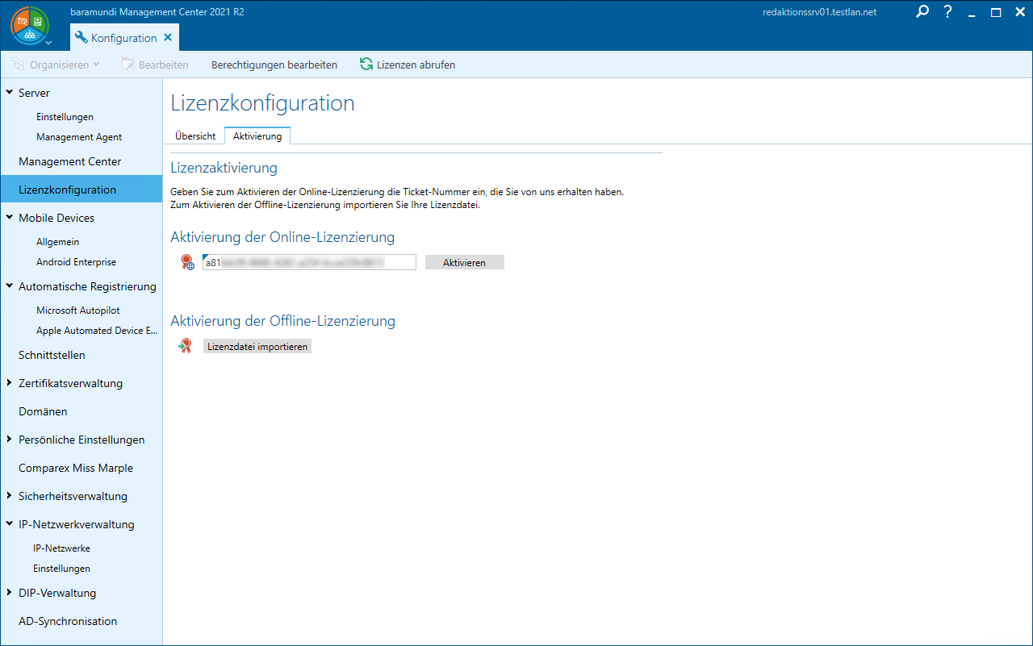This screenshot has width=1033, height=646.
Task: Click the baramundi logo icon
Action: coord(29,25)
